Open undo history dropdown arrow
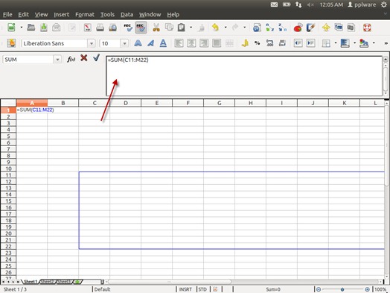390x293 pixels. tap(226, 27)
